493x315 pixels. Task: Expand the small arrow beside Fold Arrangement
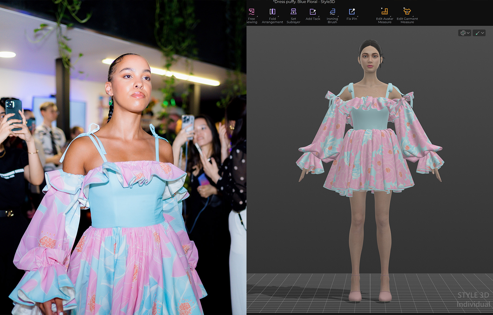[x=278, y=16]
